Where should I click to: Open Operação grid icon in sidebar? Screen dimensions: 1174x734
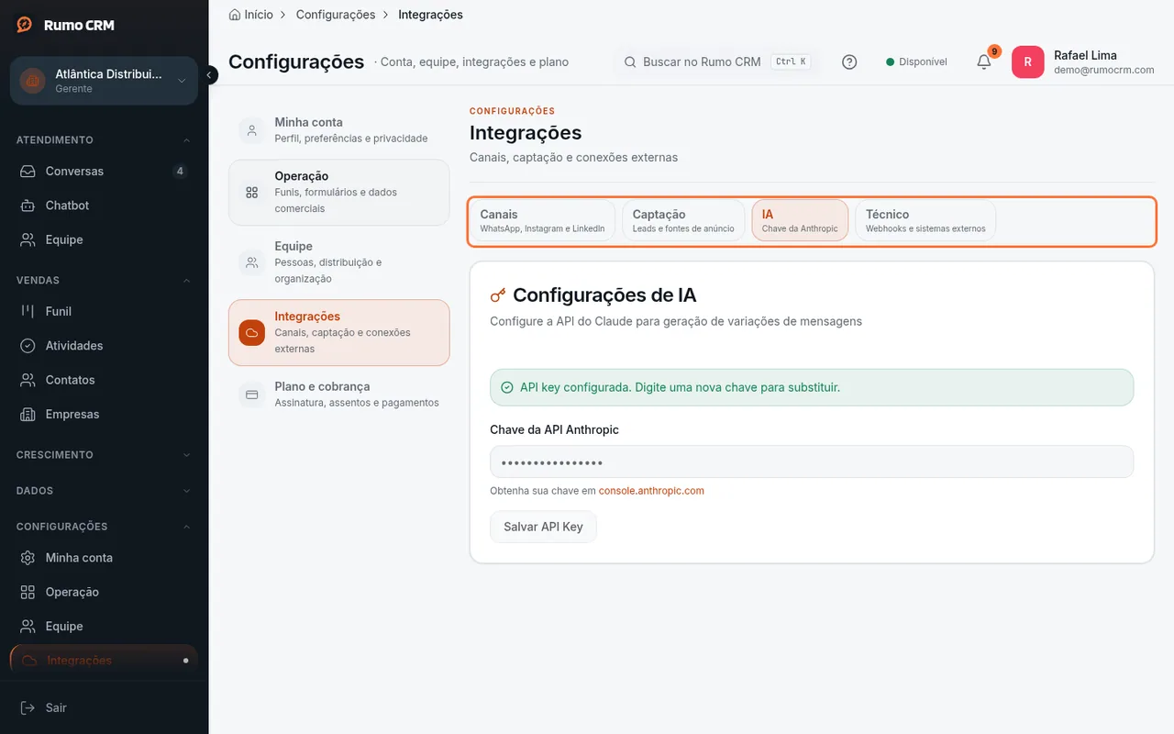(28, 593)
